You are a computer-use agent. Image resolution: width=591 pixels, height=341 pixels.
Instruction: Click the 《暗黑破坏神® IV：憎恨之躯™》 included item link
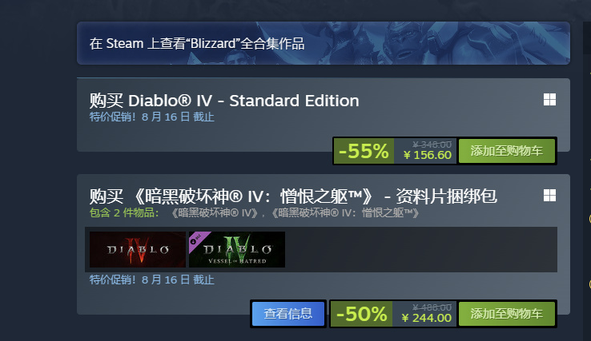pyautogui.click(x=344, y=213)
